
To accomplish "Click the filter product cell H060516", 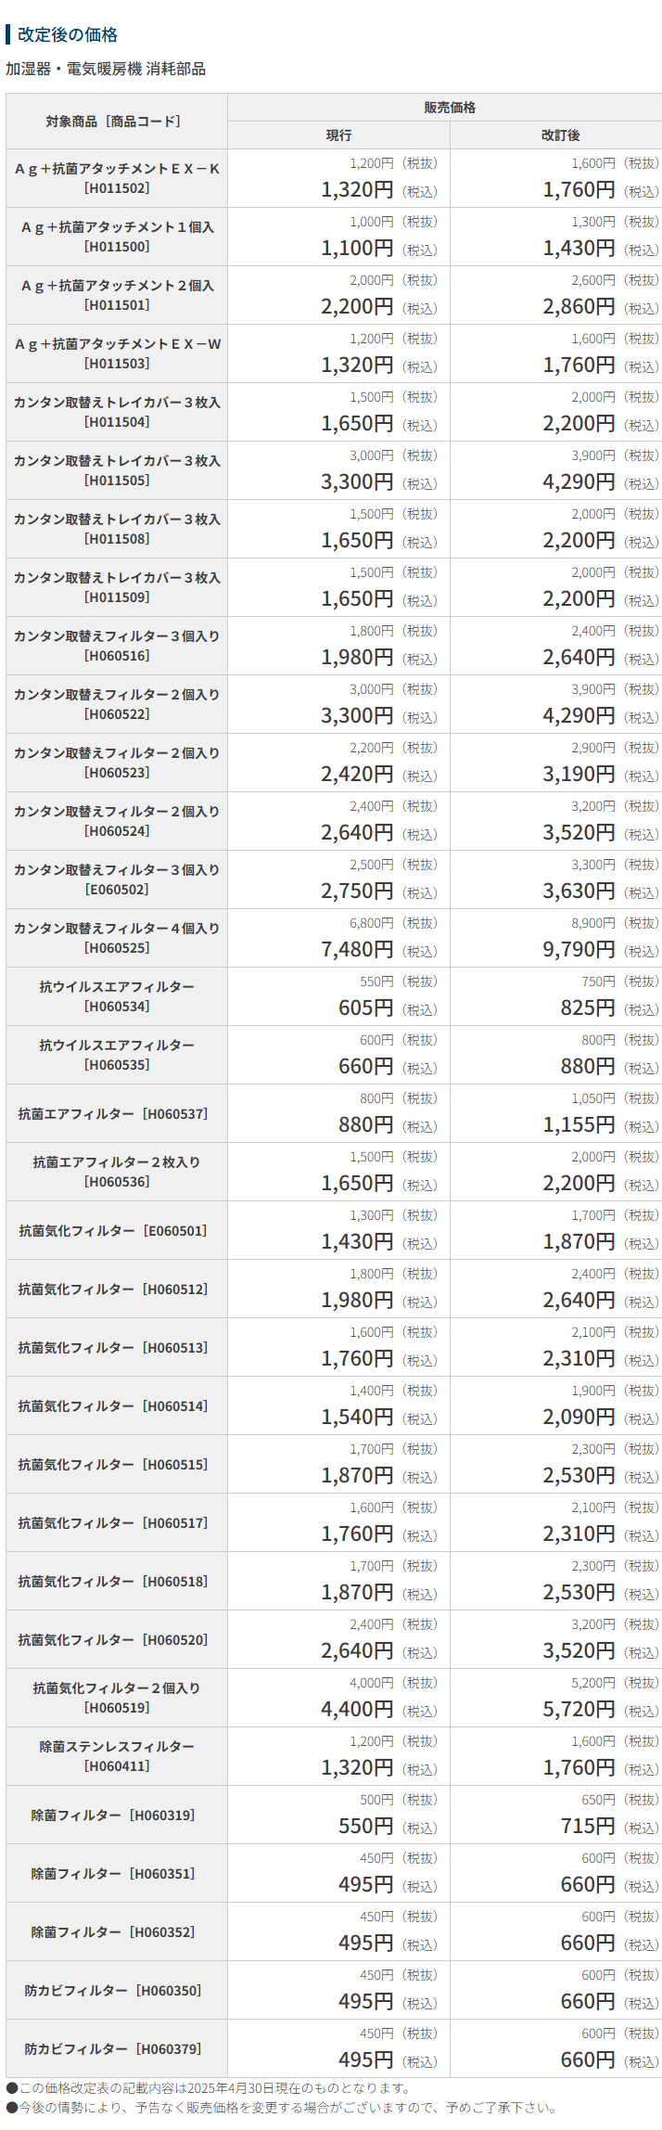I will (x=117, y=646).
